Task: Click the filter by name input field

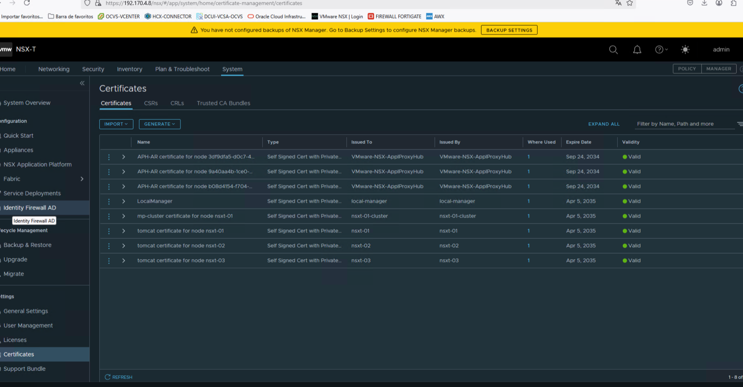Action: coord(683,124)
